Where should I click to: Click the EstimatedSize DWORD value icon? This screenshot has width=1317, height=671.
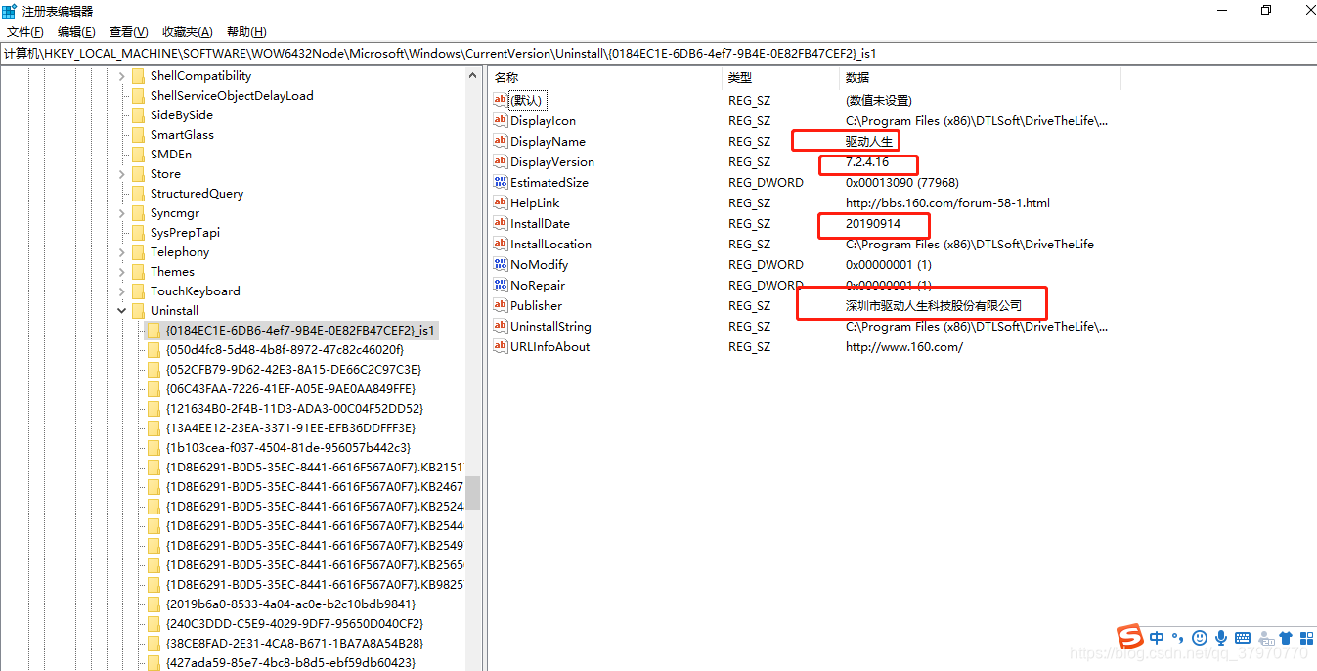point(501,182)
